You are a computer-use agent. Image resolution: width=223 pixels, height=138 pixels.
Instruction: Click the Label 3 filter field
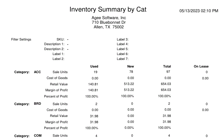tap(122, 40)
